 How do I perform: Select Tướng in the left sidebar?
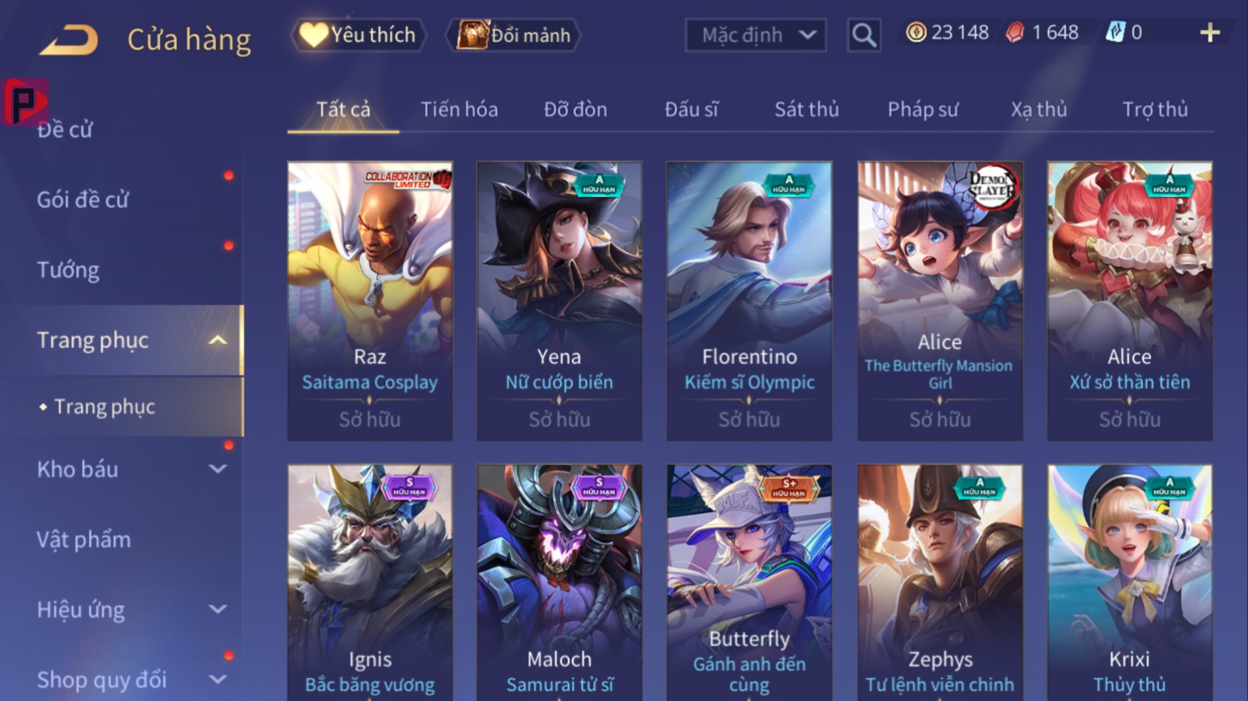pyautogui.click(x=68, y=270)
